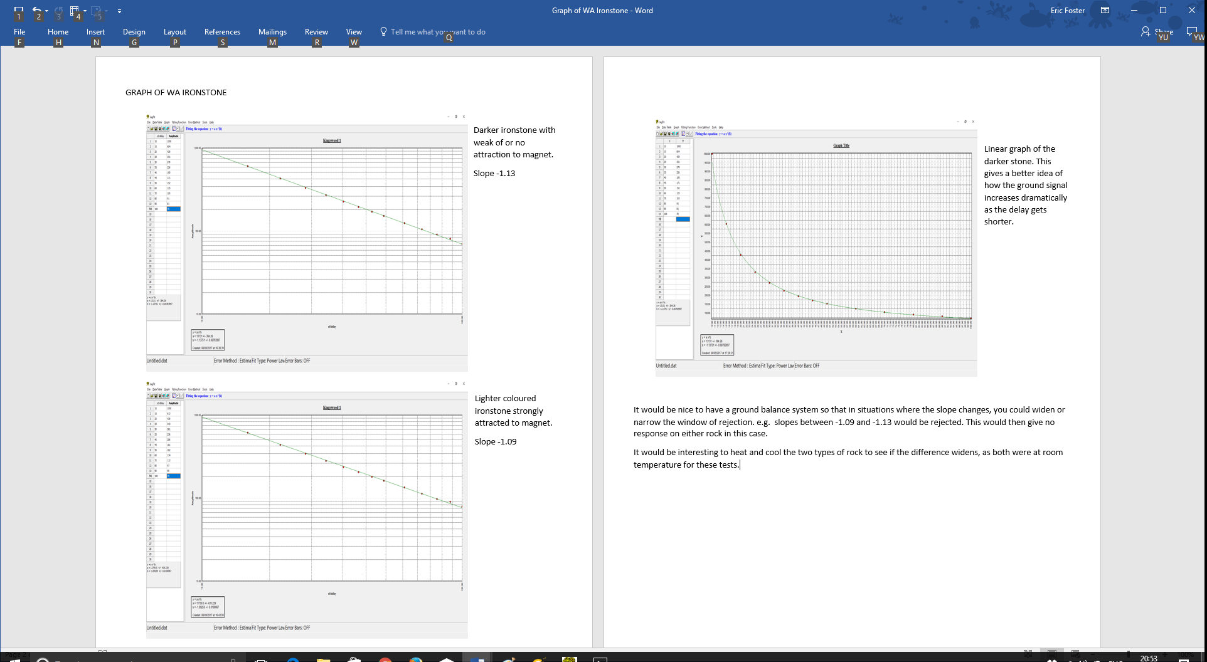Screen dimensions: 1207x662
Task: Click the Undo arrow icon
Action: pos(37,11)
